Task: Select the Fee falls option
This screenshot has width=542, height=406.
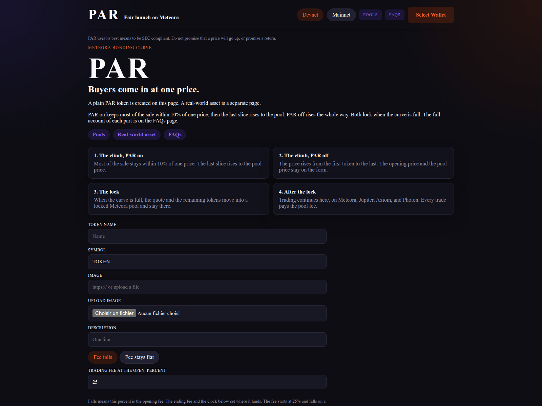Action: coord(103,357)
